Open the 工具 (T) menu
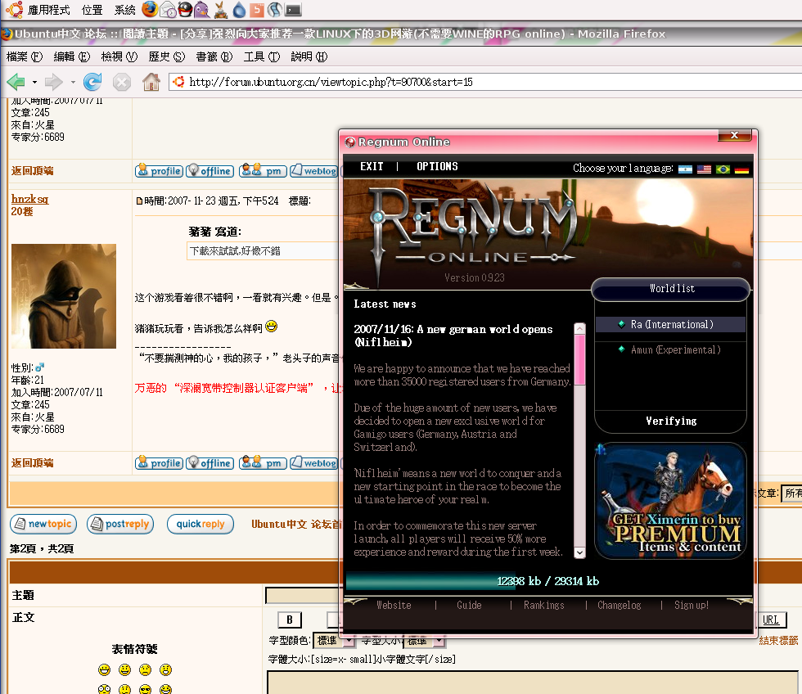This screenshot has height=694, width=802. click(262, 56)
